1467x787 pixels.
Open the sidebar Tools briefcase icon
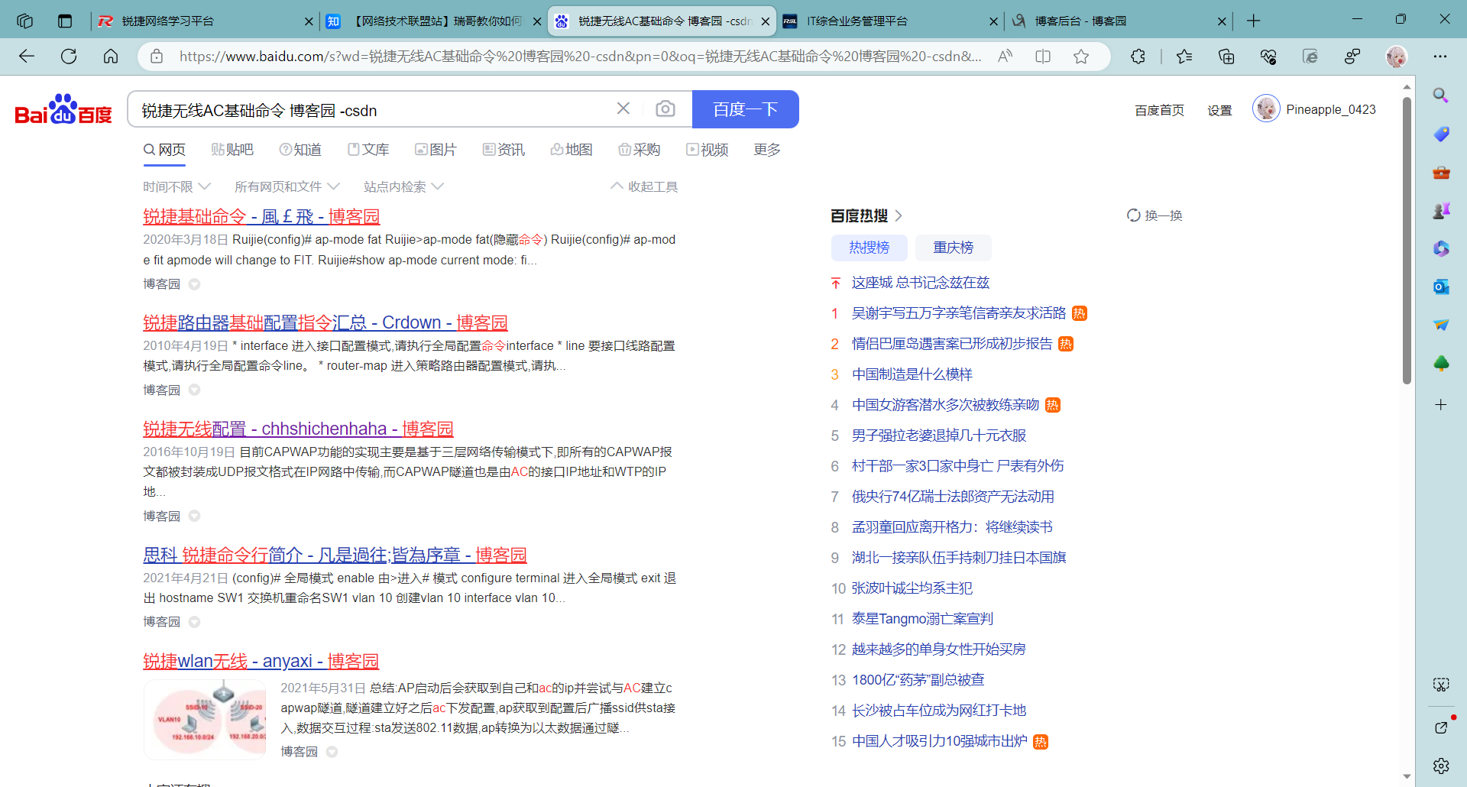click(1441, 172)
